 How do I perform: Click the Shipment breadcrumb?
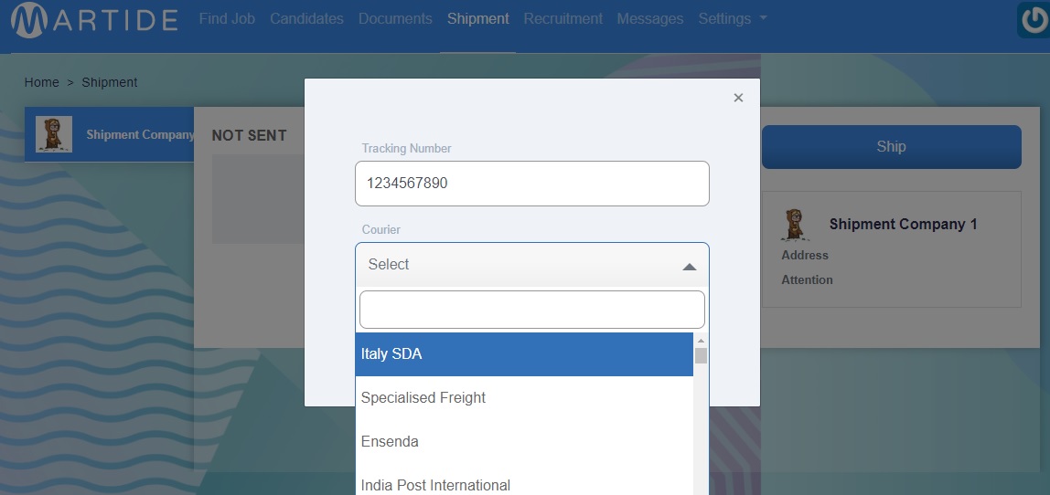(109, 82)
